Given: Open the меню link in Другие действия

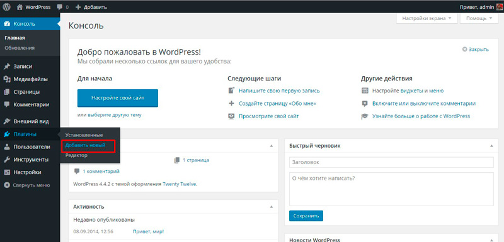Looking at the screenshot, I should (x=437, y=91).
